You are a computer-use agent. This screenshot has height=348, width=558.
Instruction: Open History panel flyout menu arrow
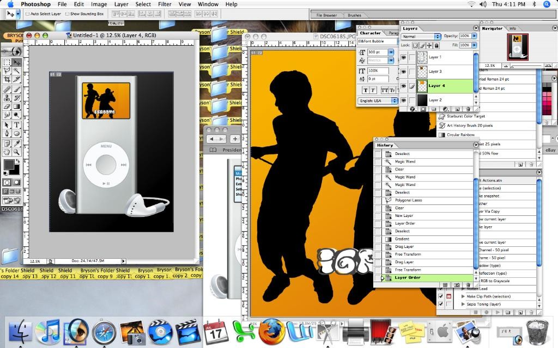[476, 145]
